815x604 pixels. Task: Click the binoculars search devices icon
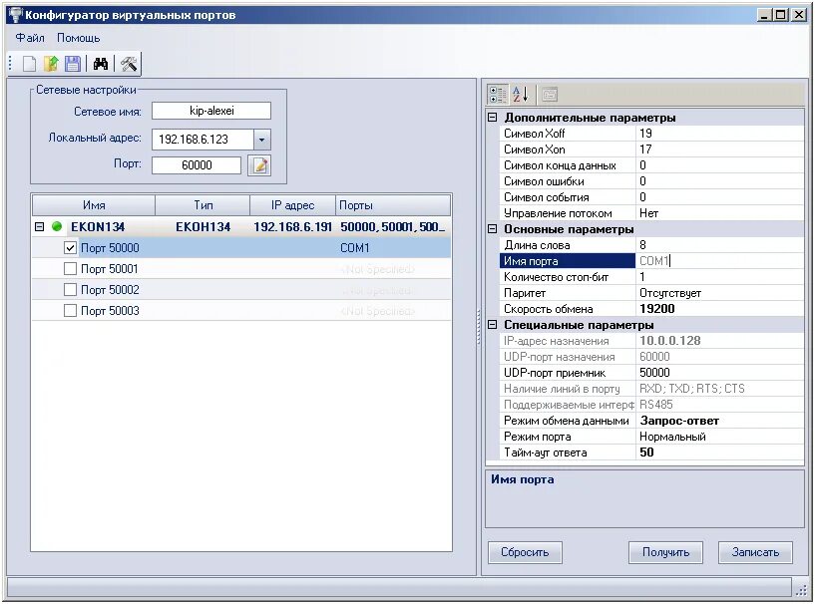click(101, 64)
